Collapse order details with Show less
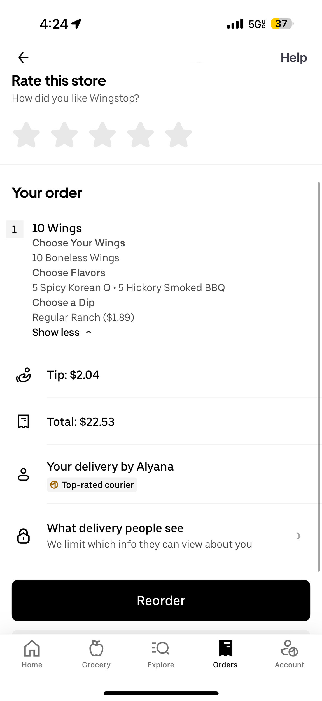322x701 pixels. point(62,332)
